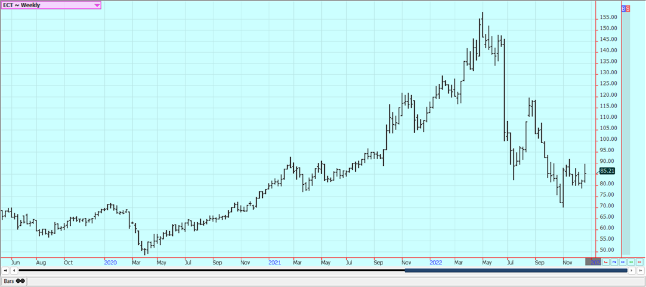646x287 pixels.
Task: Click the blue horizontal compress icon
Action: pyautogui.click(x=623, y=262)
